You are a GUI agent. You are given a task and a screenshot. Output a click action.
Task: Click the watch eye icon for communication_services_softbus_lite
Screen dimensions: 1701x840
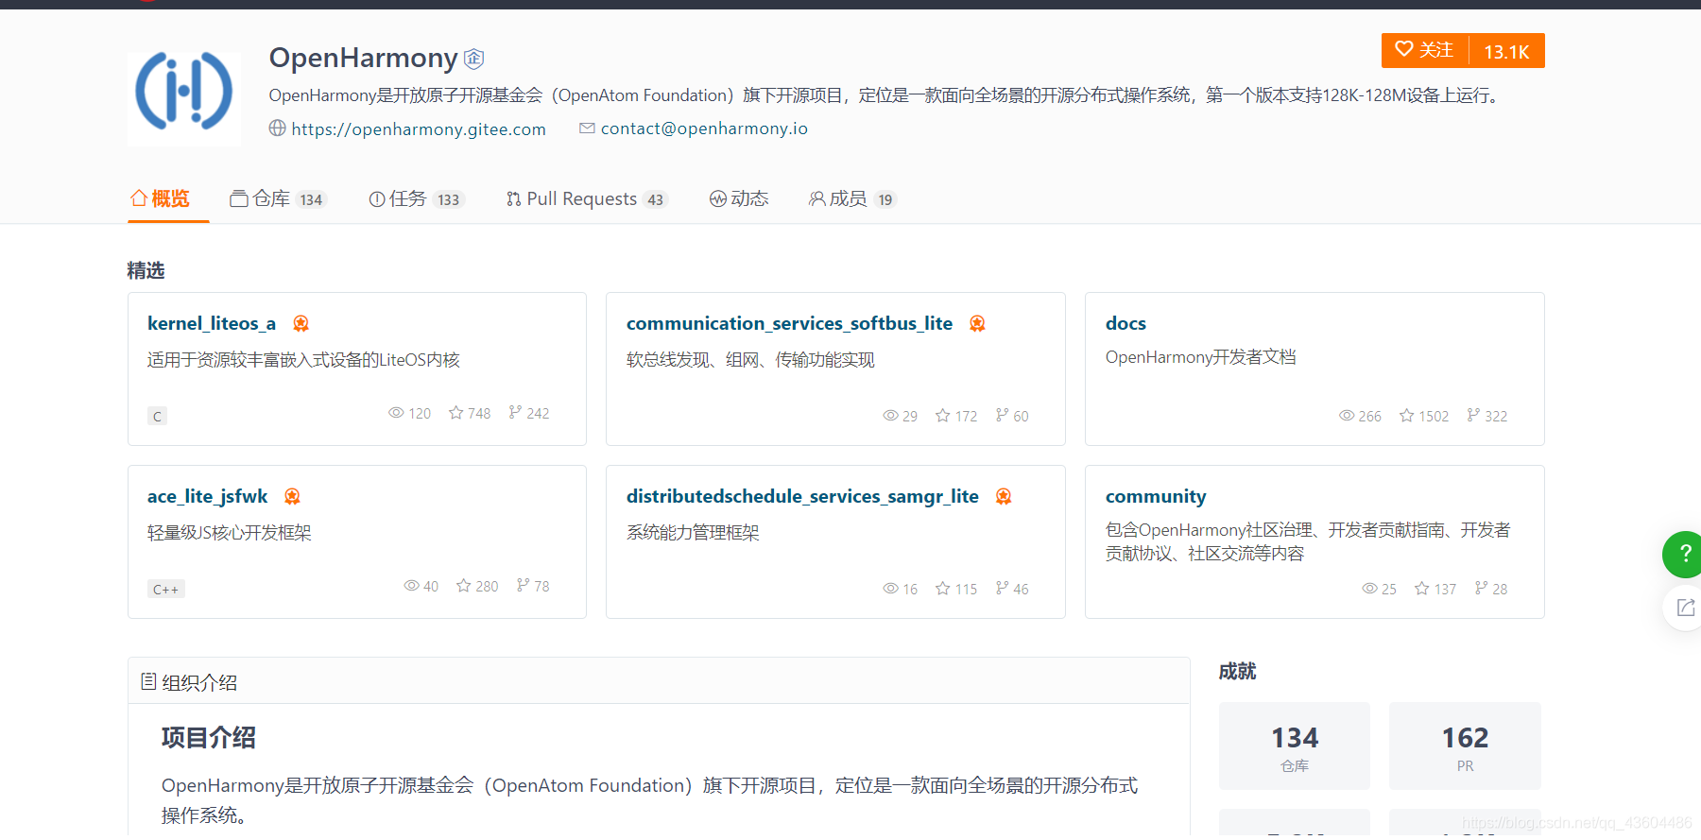[x=890, y=416]
